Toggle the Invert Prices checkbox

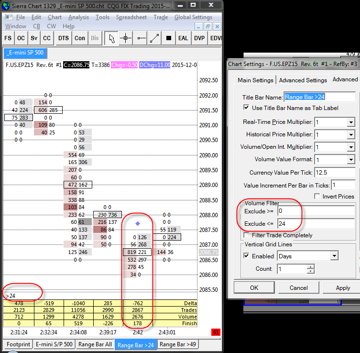coord(317,197)
